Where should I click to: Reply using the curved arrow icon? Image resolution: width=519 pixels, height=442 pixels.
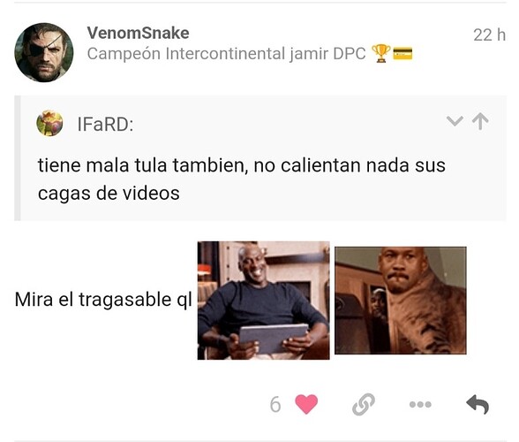point(478,404)
